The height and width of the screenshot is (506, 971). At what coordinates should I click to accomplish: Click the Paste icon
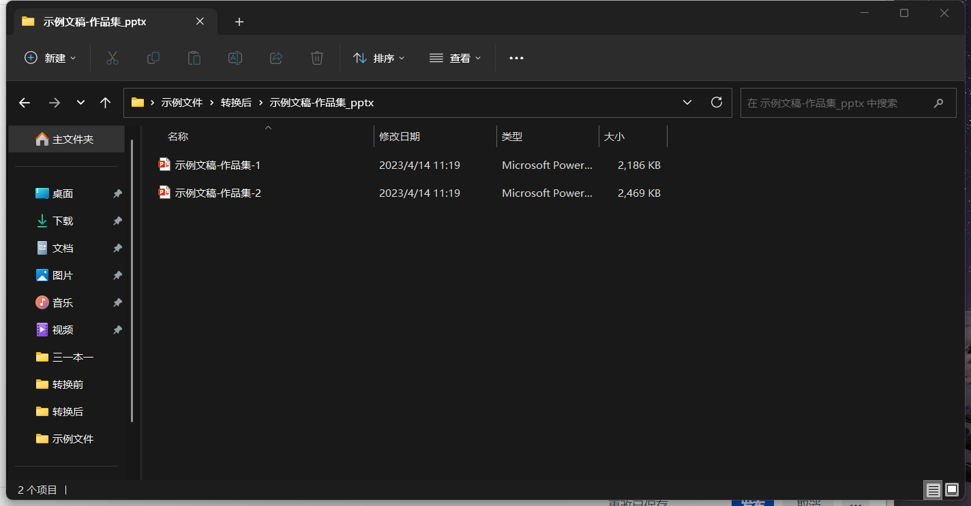(x=194, y=58)
